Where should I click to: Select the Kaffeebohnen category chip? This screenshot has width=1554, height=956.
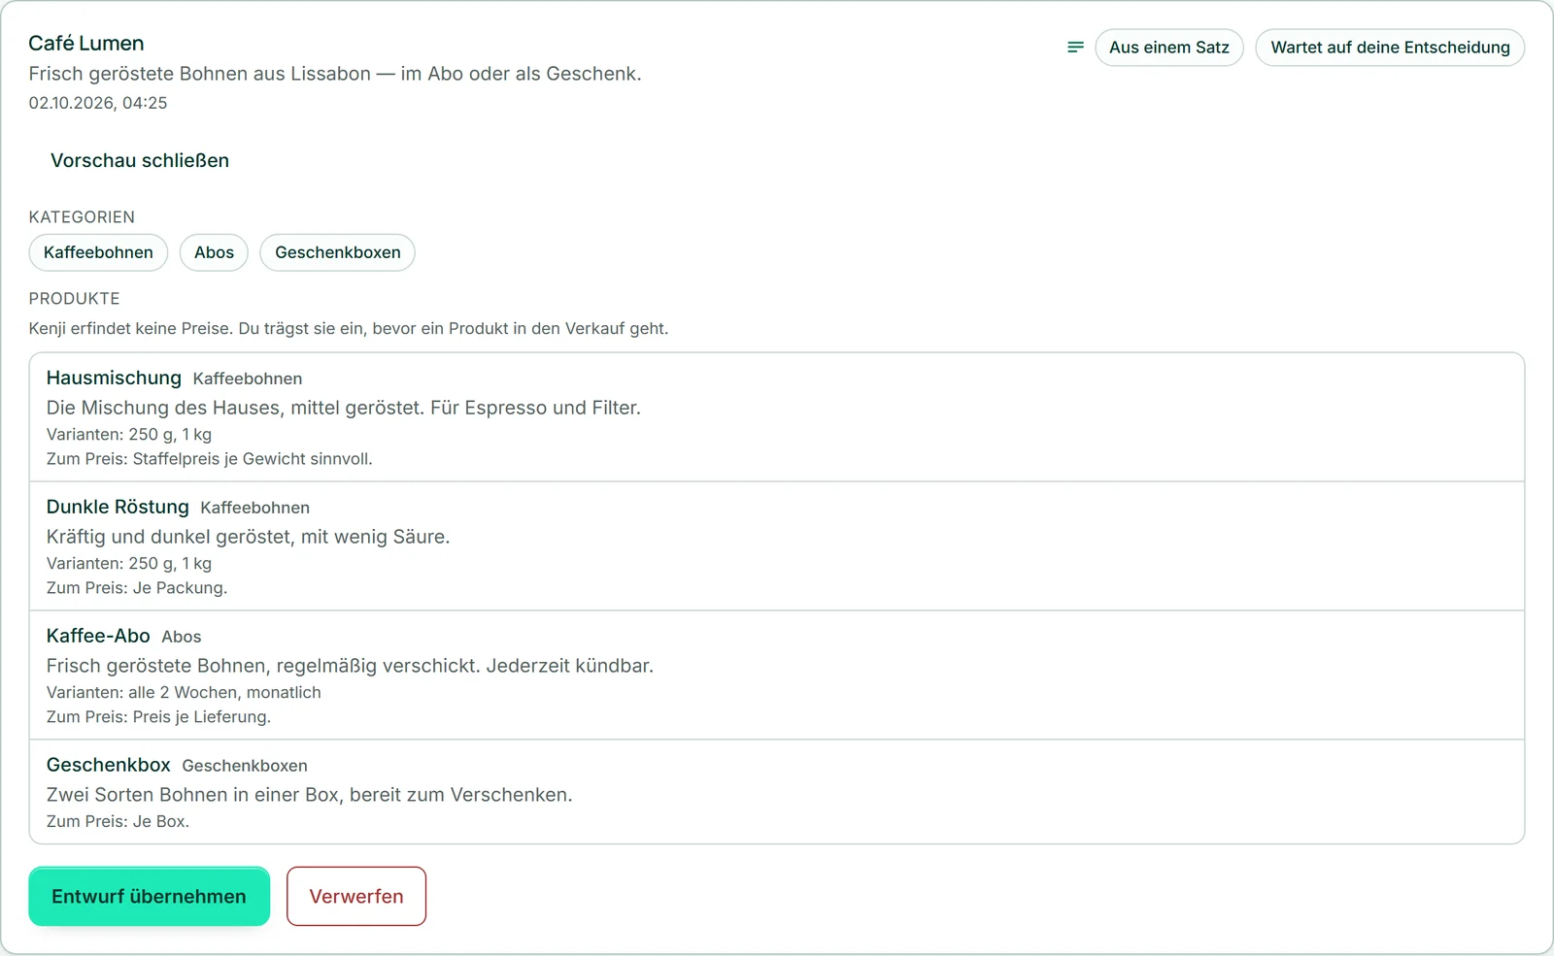98,252
